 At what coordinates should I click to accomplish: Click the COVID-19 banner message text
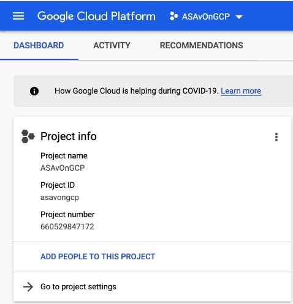tap(137, 91)
